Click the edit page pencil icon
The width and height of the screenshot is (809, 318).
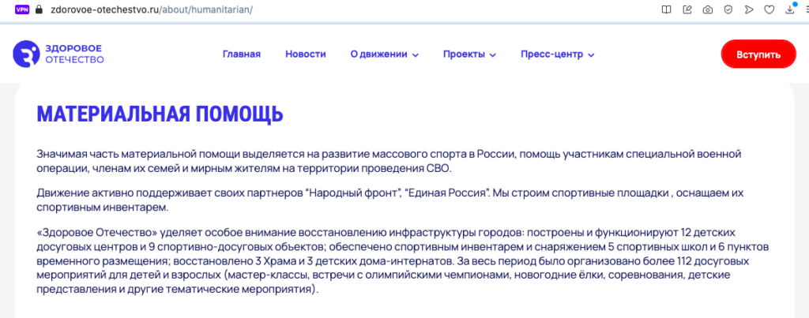coord(687,10)
